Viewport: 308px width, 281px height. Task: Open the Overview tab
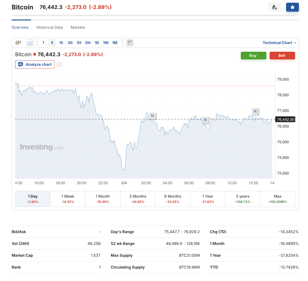click(x=20, y=27)
